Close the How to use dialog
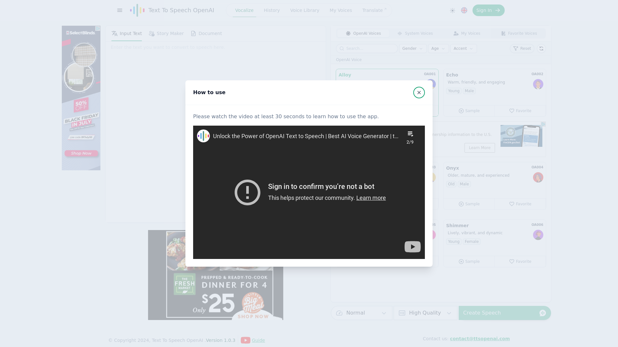Screen dimensions: 618x347 tap(419, 93)
